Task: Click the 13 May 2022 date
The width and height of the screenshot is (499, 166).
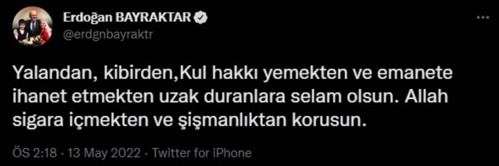Action: [104, 153]
